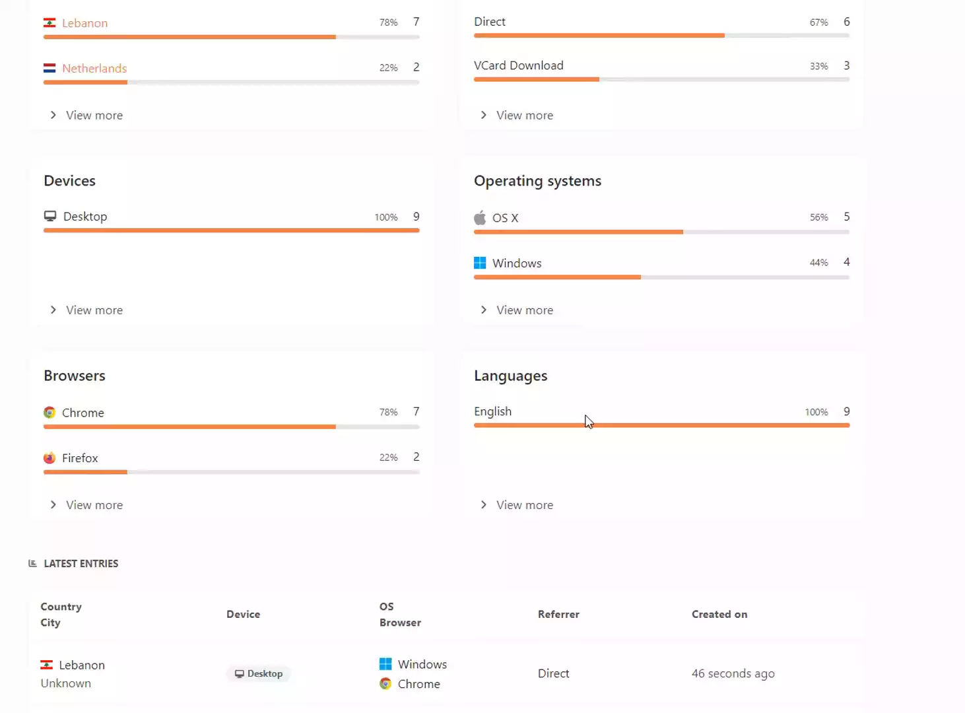Expand View more under Browsers
The image size is (965, 713).
(x=86, y=504)
